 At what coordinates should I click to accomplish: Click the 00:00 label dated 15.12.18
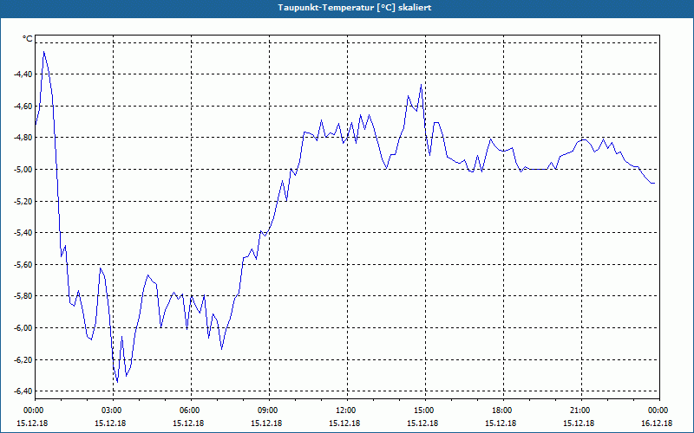[x=35, y=410]
